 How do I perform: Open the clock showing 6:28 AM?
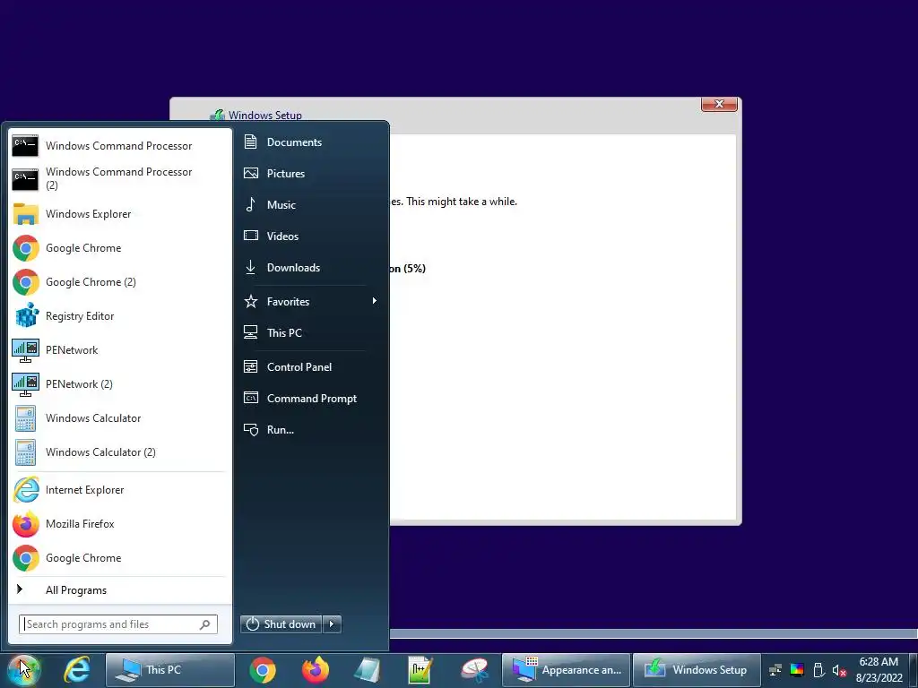click(879, 670)
